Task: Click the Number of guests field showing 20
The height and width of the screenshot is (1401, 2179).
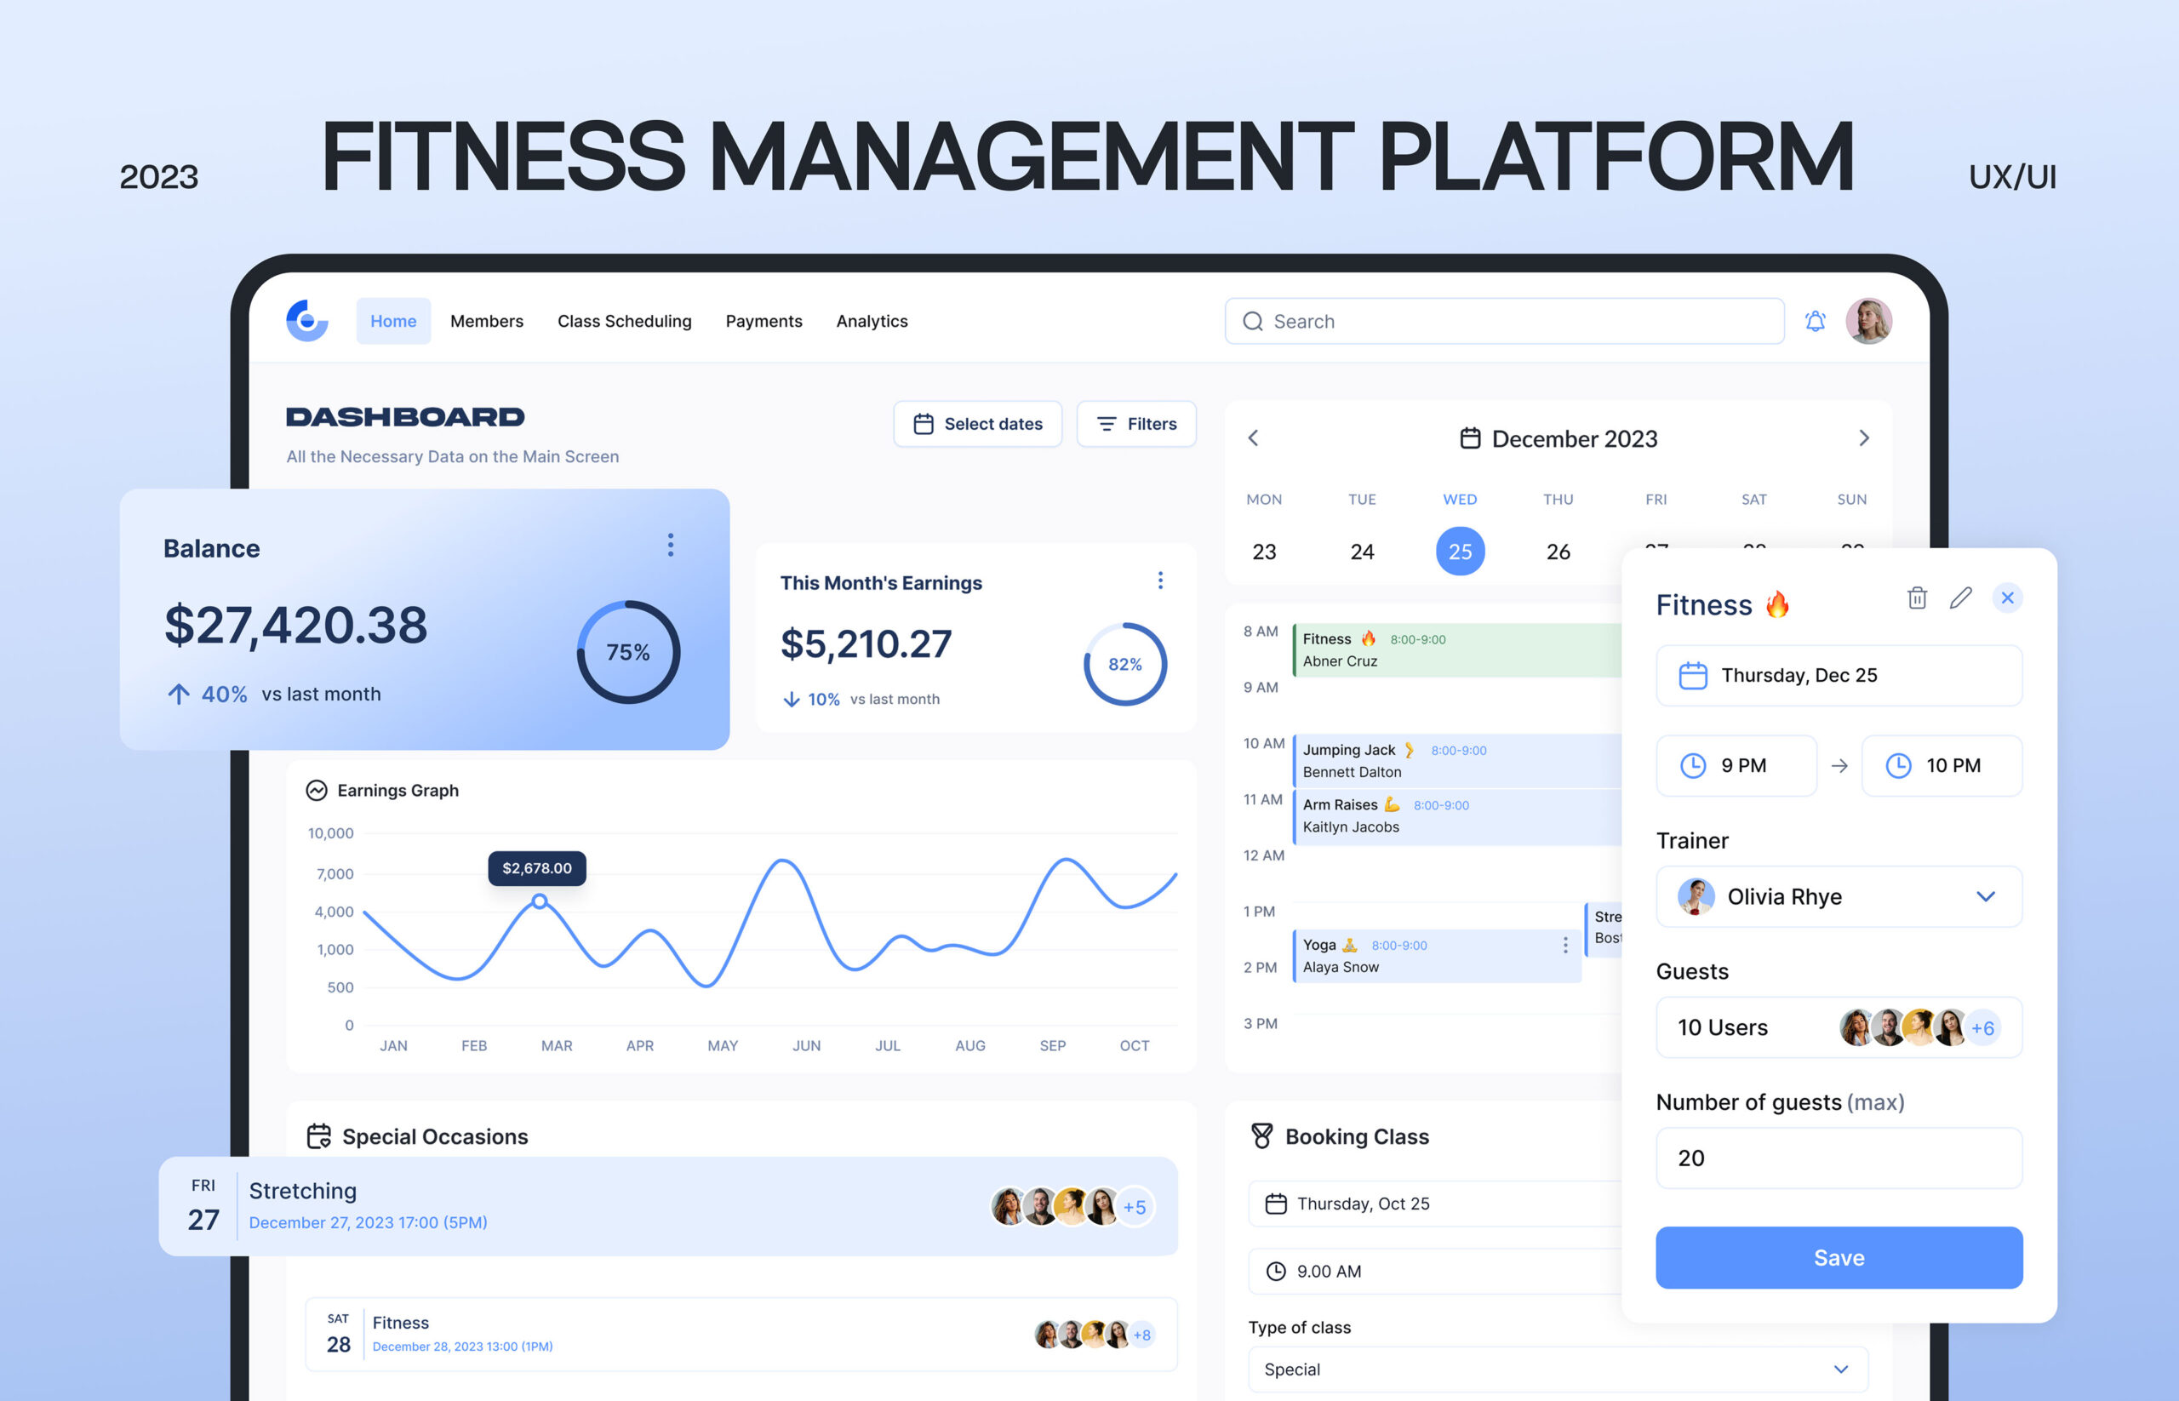Action: [x=1839, y=1158]
